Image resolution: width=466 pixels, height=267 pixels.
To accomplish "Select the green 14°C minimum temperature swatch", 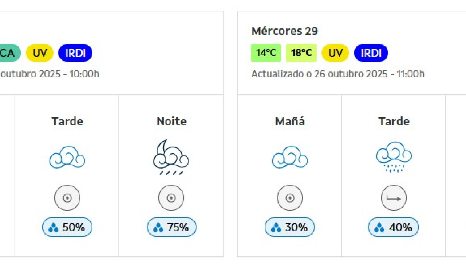I will coord(266,53).
